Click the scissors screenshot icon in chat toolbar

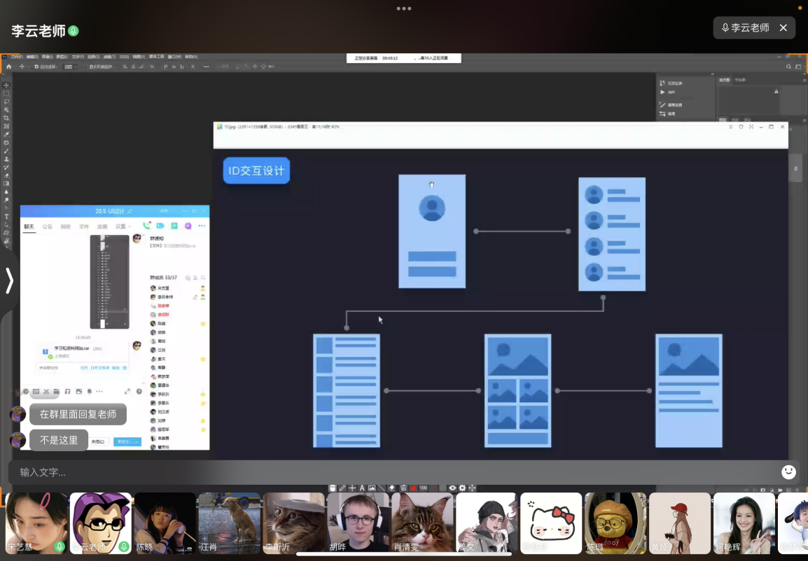coord(46,392)
